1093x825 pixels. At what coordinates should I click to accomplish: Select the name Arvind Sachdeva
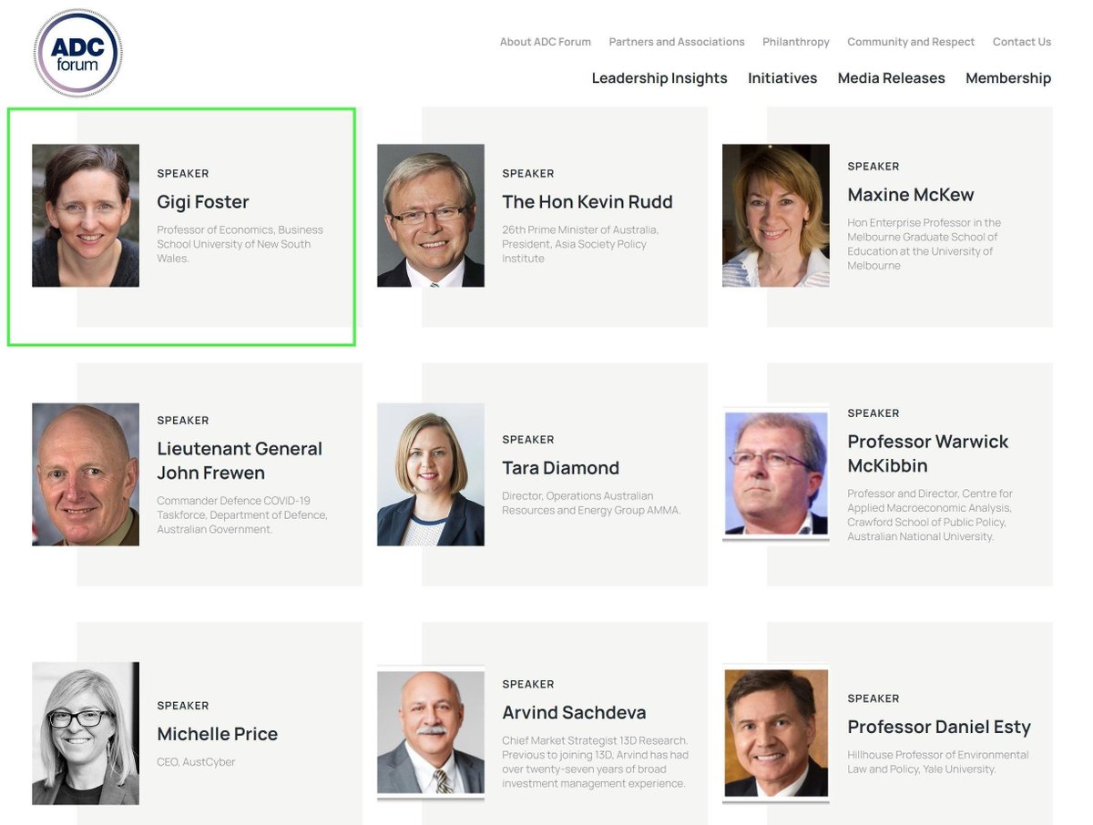(574, 713)
